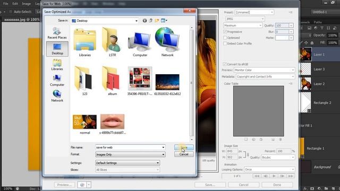Screen dimensions: 340x191
Task: Toggle the Auto-Select checkbox in options bar
Action: [11, 12]
